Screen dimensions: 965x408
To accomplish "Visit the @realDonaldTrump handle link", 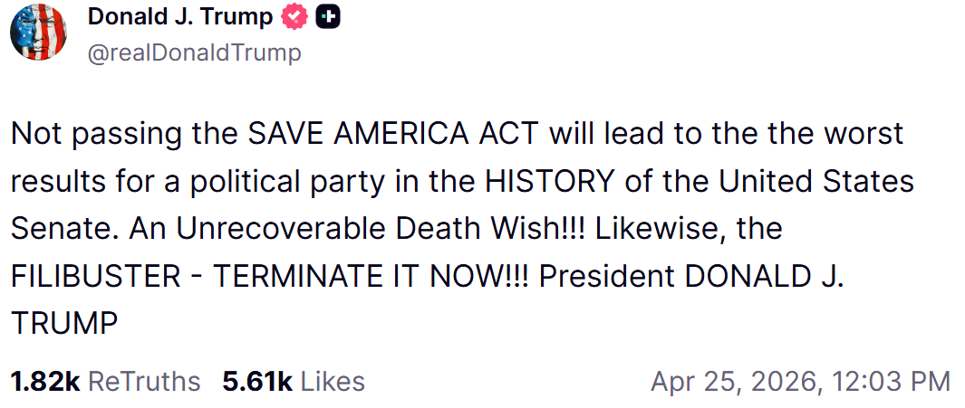I will tap(194, 53).
